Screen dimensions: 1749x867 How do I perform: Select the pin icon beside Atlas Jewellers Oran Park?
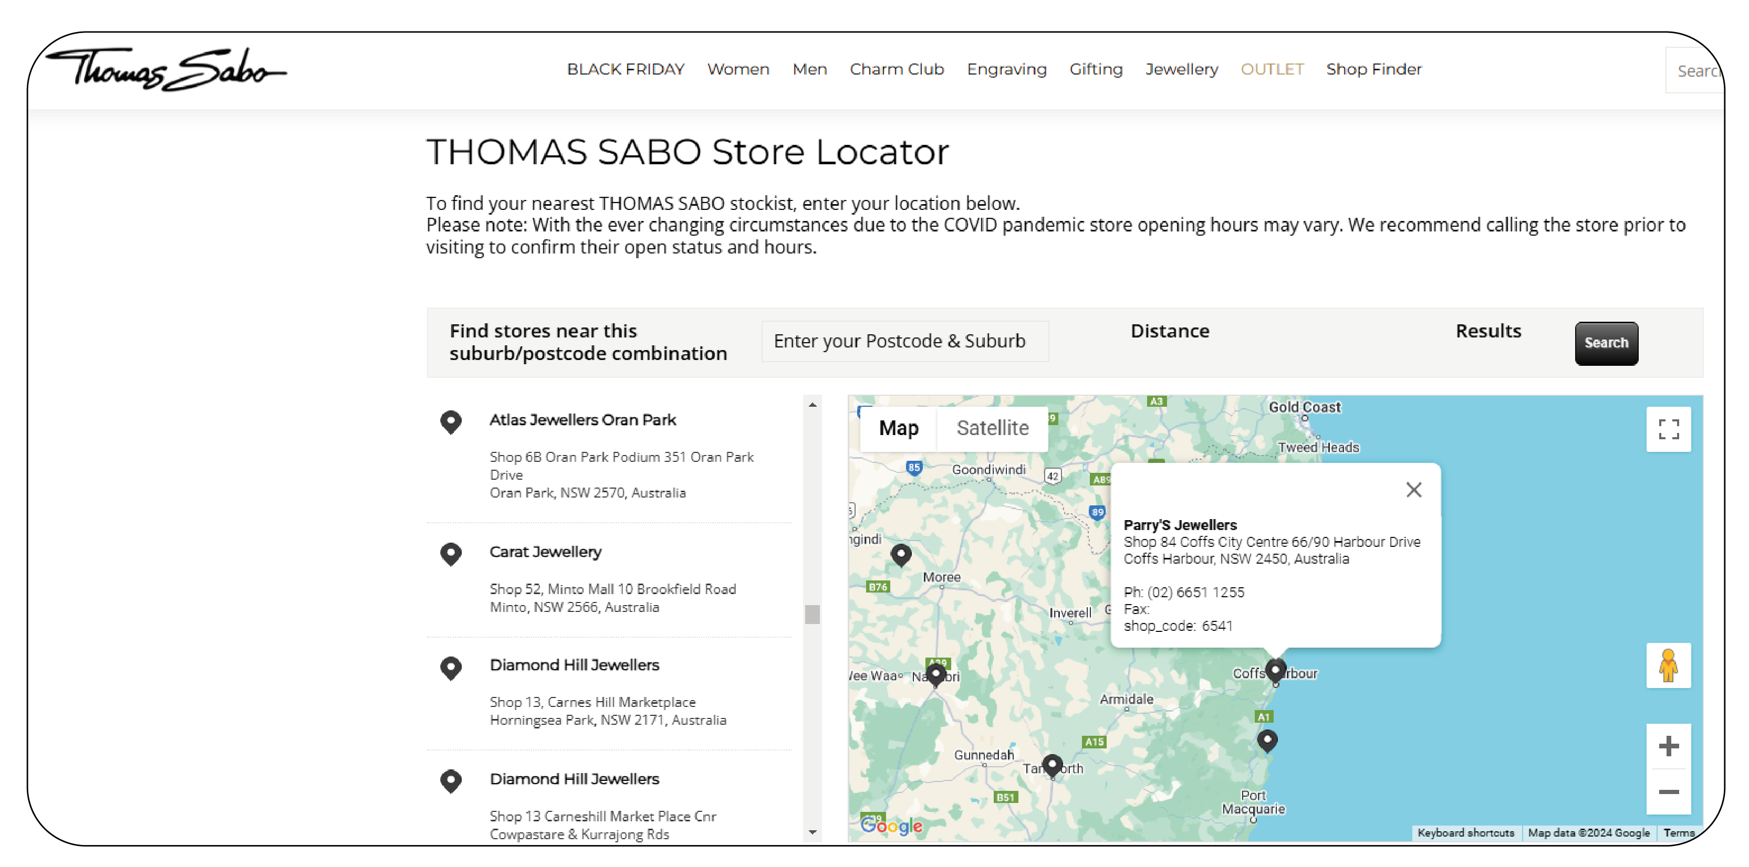[x=450, y=422]
